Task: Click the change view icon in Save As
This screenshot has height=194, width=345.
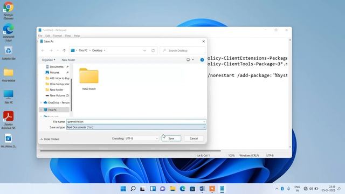Action: coord(188,60)
